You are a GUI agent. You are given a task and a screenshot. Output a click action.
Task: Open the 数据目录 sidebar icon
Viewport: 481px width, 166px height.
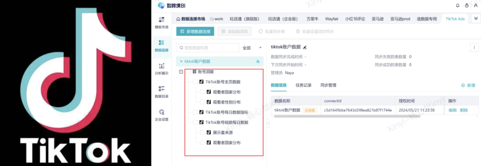pyautogui.click(x=162, y=89)
